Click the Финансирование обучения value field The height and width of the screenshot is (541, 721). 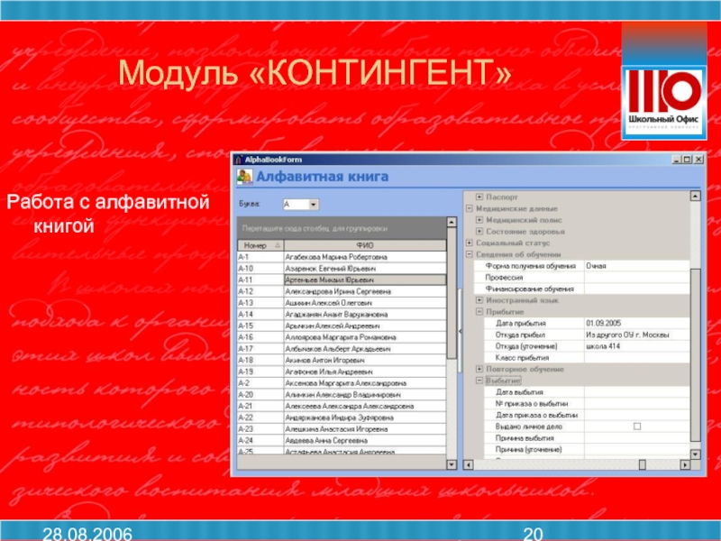tap(637, 289)
